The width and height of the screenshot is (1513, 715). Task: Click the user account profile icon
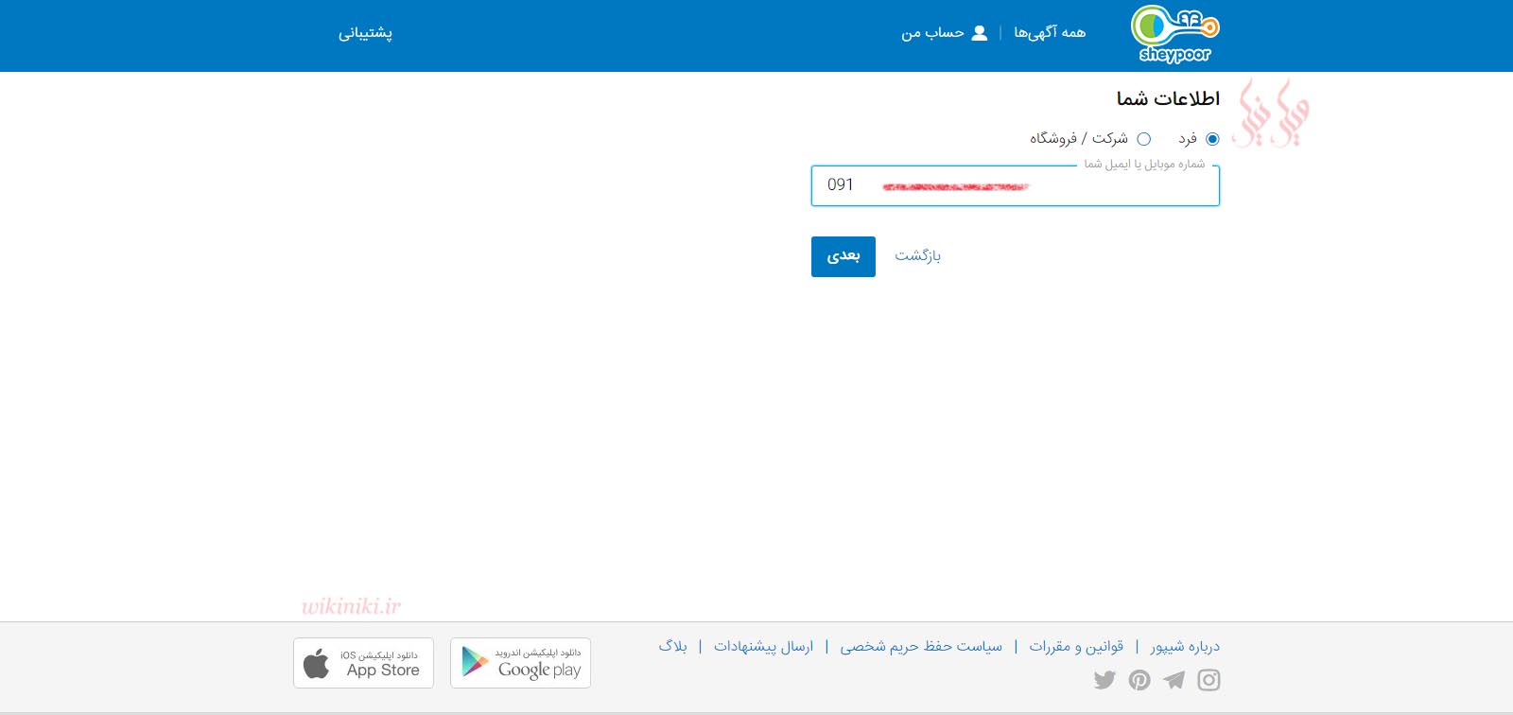[x=980, y=33]
